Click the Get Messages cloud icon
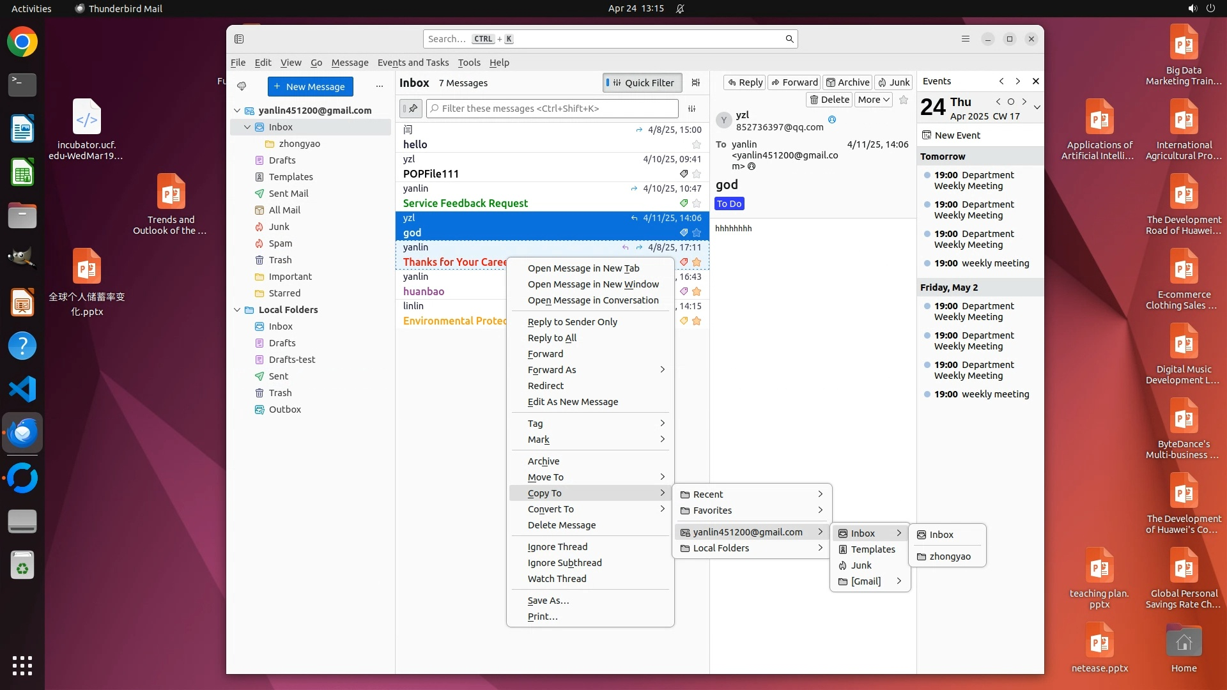Viewport: 1227px width, 690px height. 242,86
